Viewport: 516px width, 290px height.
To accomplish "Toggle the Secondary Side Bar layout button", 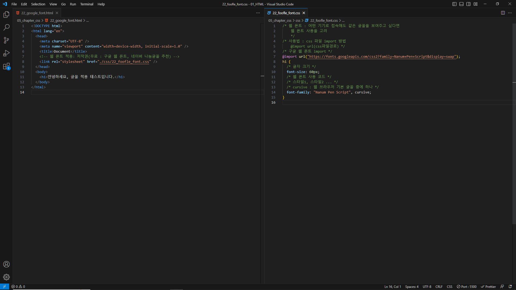I will (468, 4).
